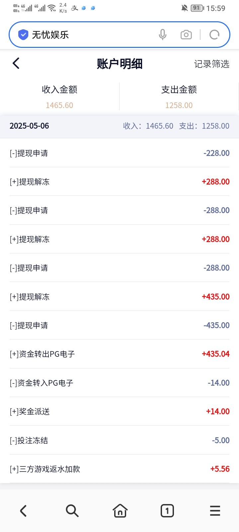The height and width of the screenshot is (532, 239).
Task: Tap the 2025-05-06 date header row
Action: pos(119,126)
